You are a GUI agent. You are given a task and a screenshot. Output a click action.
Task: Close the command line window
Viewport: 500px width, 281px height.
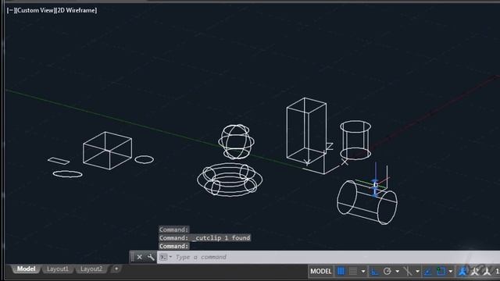click(139, 257)
